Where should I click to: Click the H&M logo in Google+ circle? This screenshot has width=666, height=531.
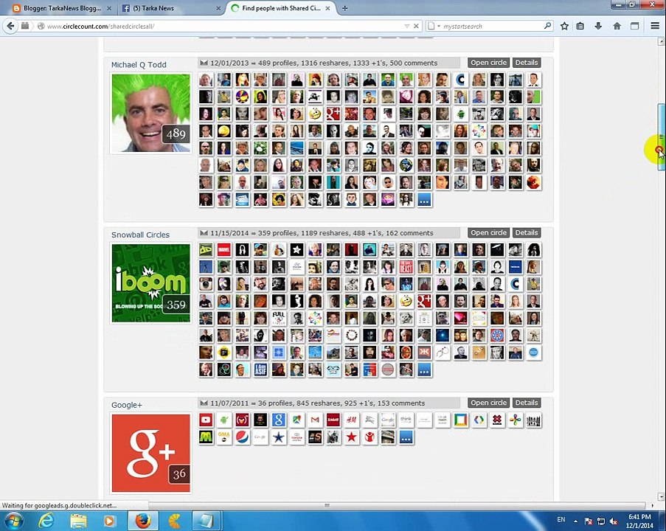tap(351, 420)
